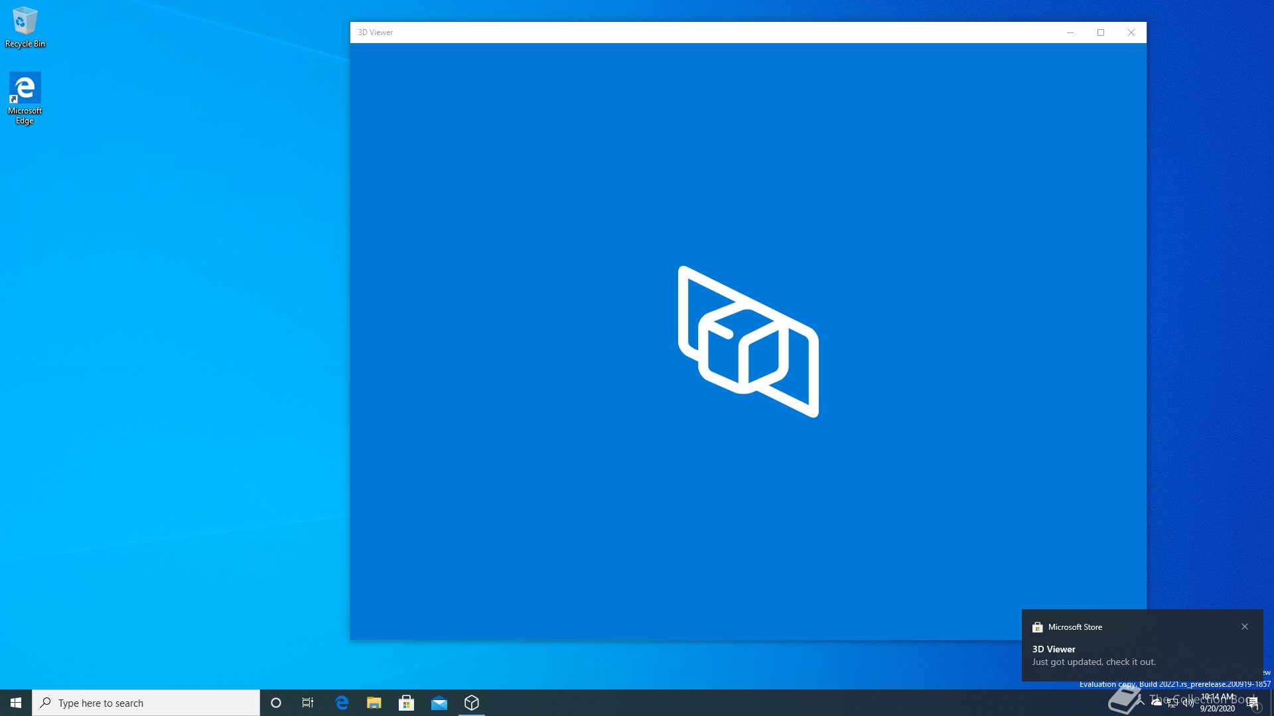This screenshot has height=716, width=1274.
Task: Close the 3D Viewer window
Action: 1131,32
